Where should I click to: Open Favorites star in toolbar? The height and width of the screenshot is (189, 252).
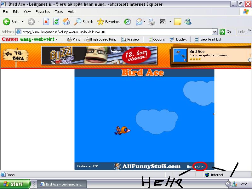click(100, 22)
